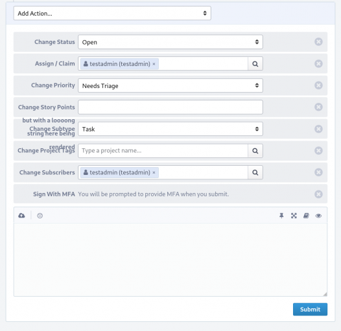
Task: Click the upload file cloud icon
Action: click(21, 216)
